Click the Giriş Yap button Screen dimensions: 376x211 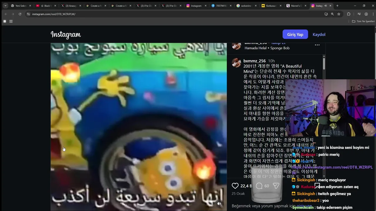(295, 34)
